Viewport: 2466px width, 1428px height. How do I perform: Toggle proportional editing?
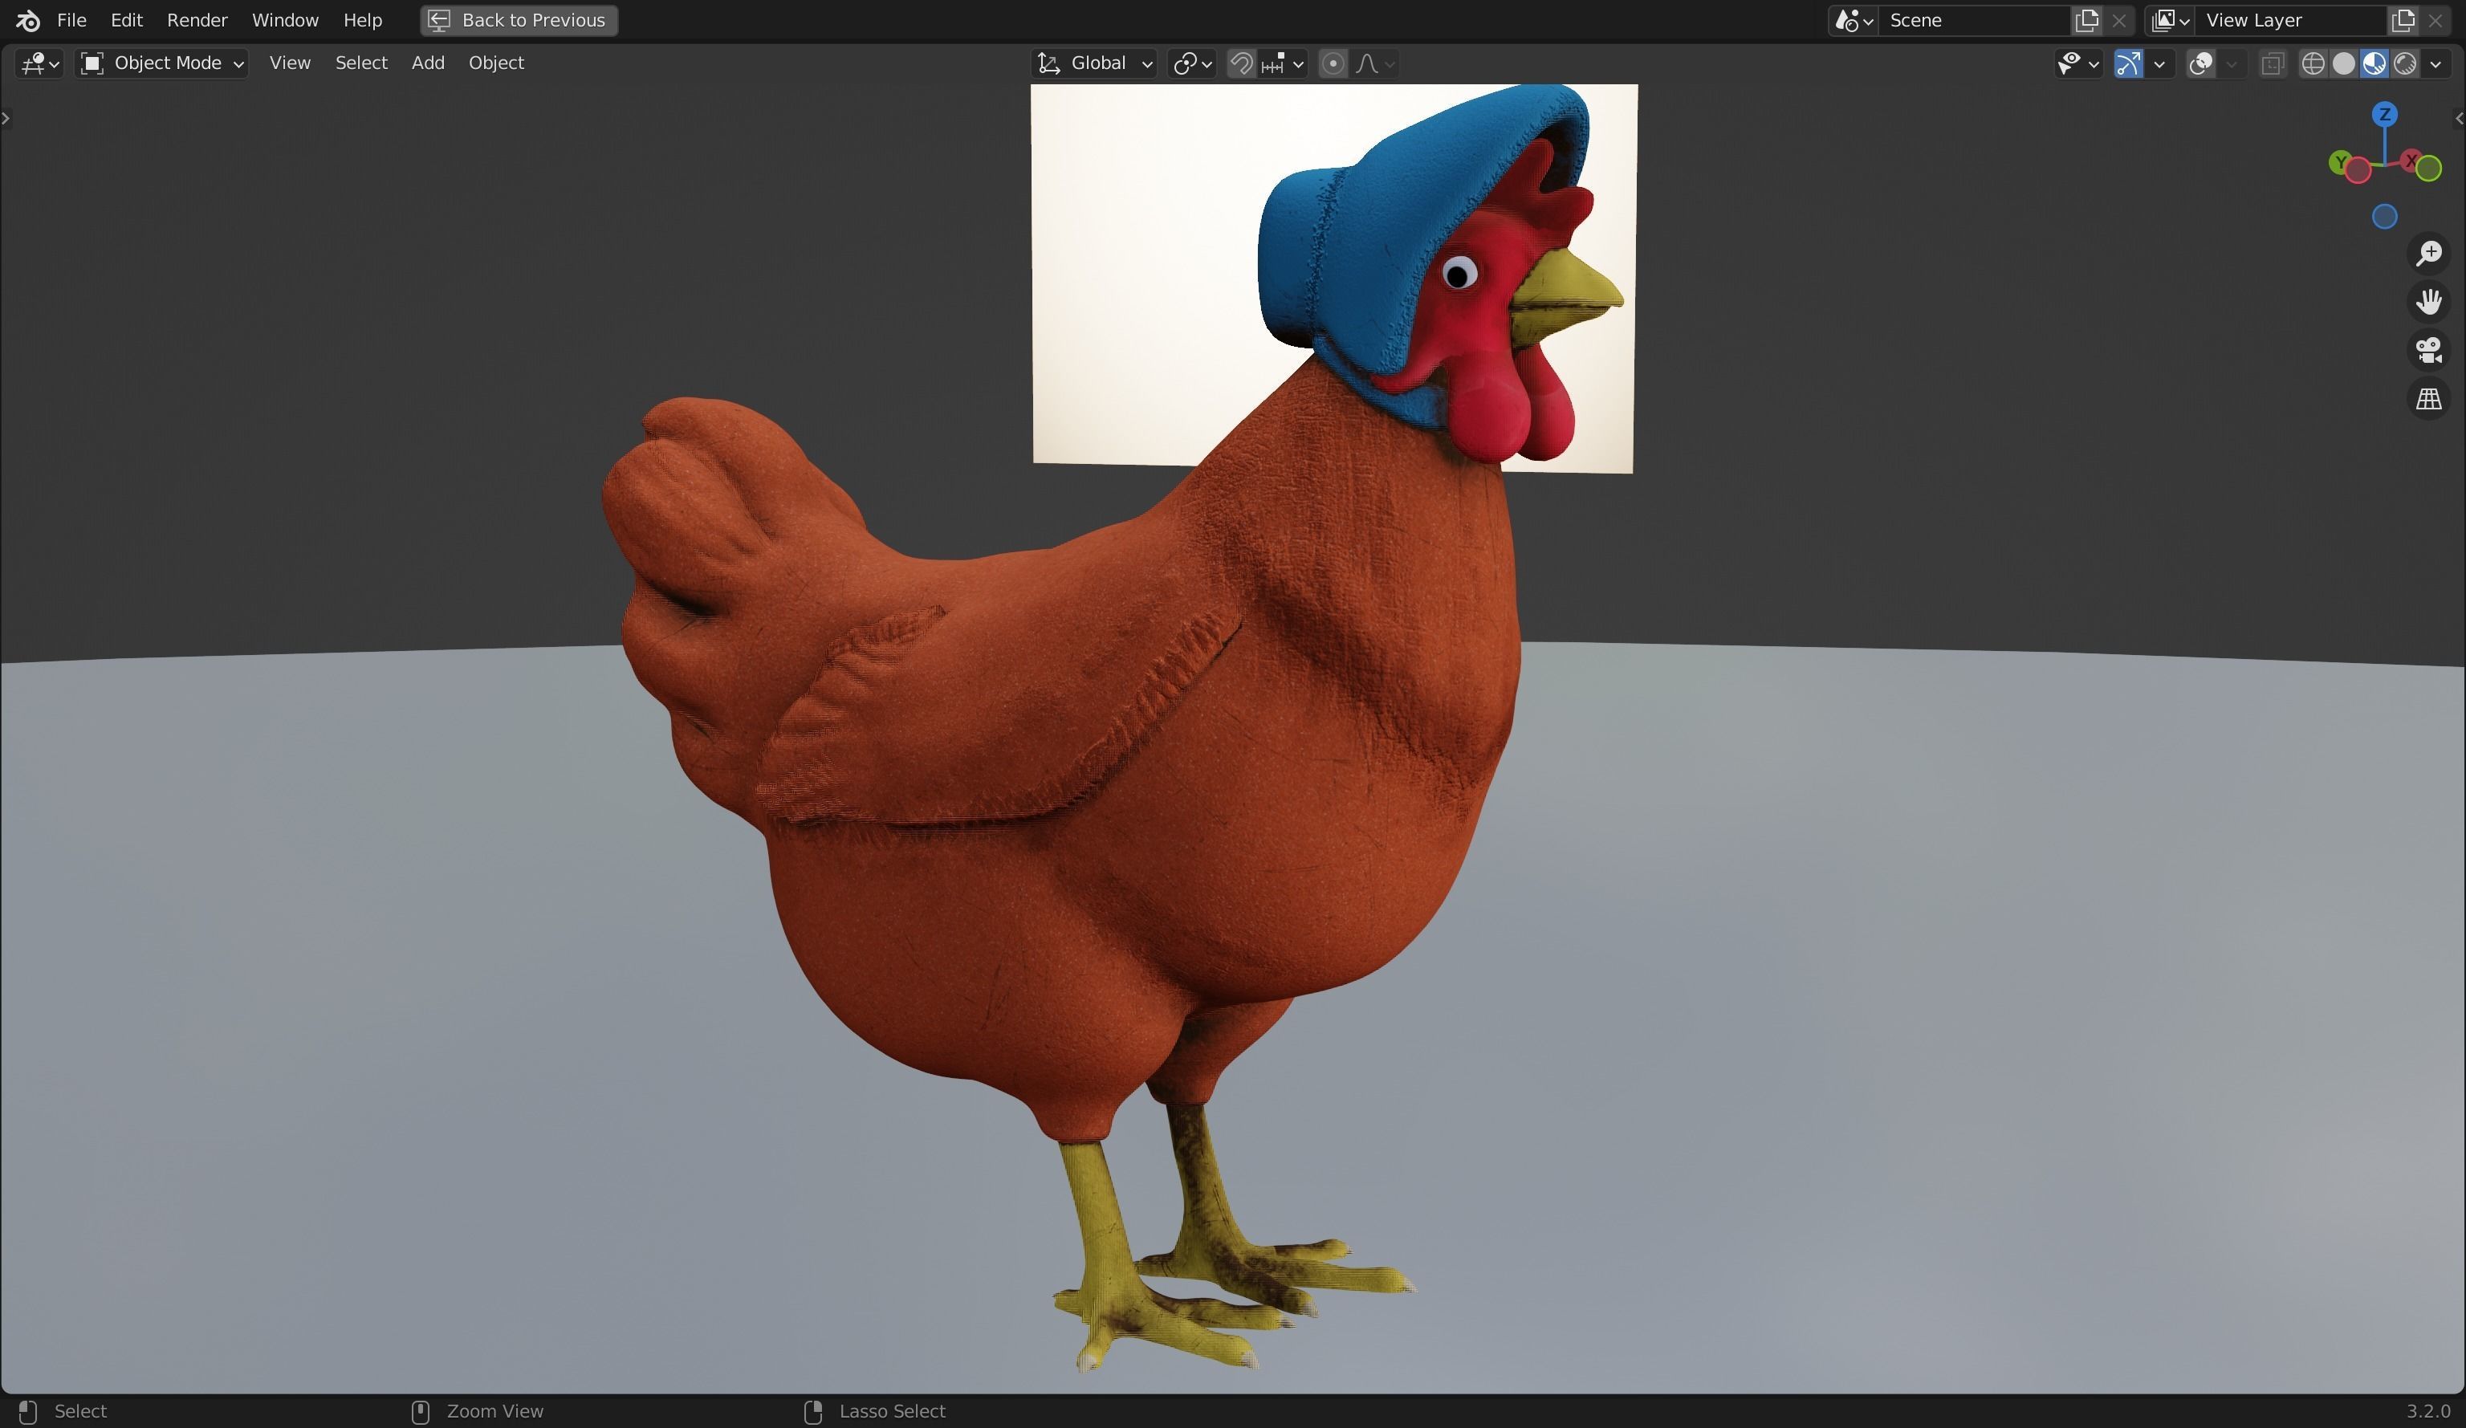pyautogui.click(x=1332, y=63)
